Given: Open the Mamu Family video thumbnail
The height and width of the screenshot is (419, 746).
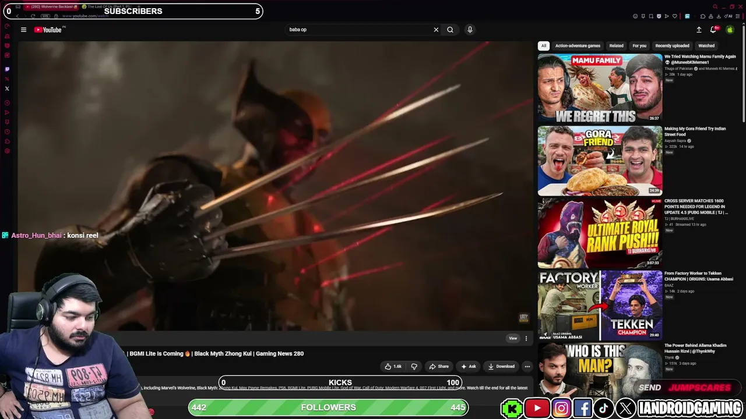Looking at the screenshot, I should point(600,88).
